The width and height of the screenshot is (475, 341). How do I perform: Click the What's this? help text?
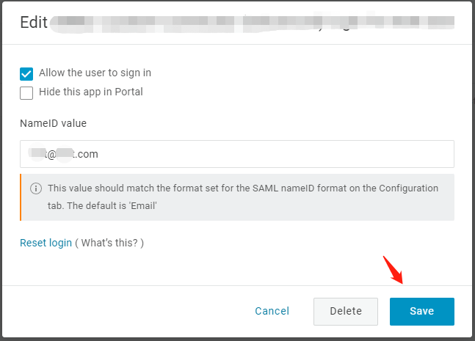109,243
